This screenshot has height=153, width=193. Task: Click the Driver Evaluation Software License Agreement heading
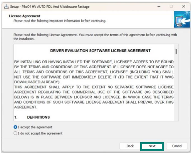click(x=100, y=50)
